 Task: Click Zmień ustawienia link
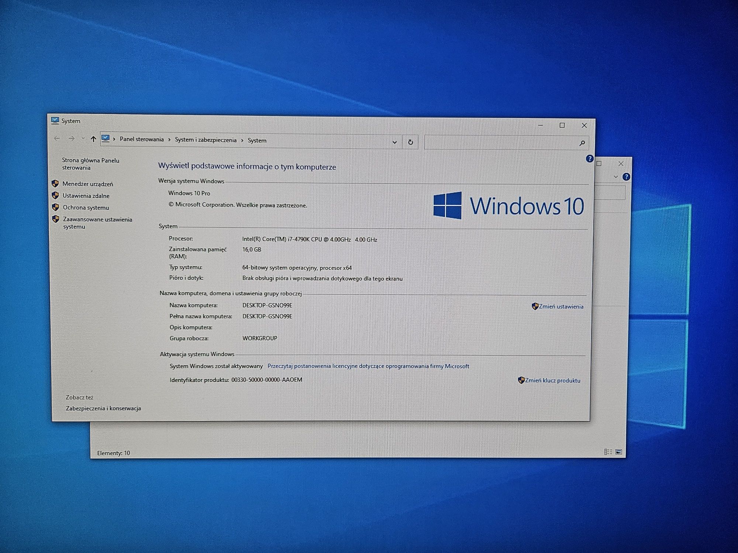(561, 307)
